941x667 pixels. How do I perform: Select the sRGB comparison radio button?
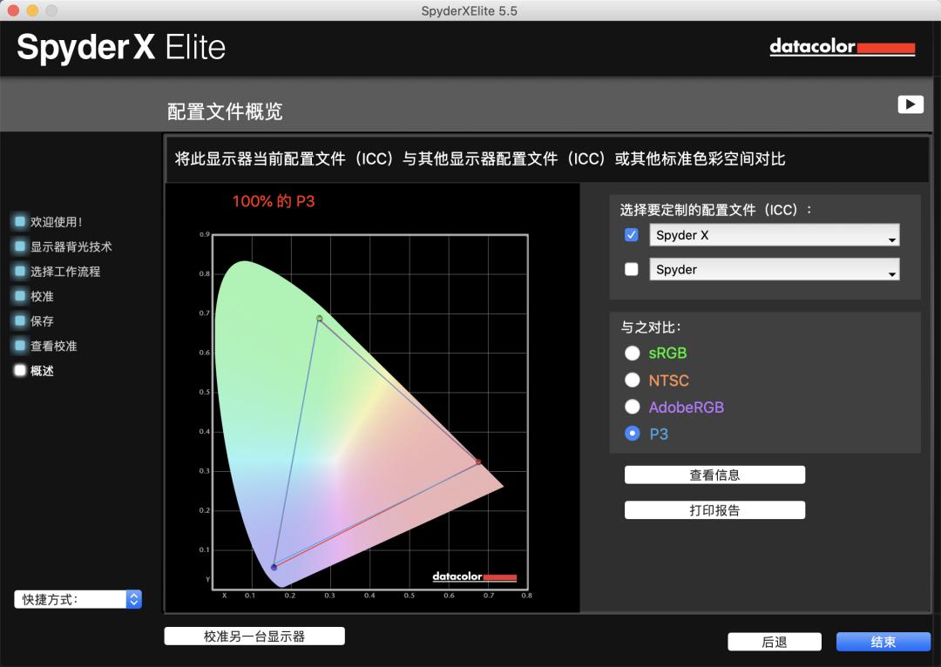tap(632, 354)
